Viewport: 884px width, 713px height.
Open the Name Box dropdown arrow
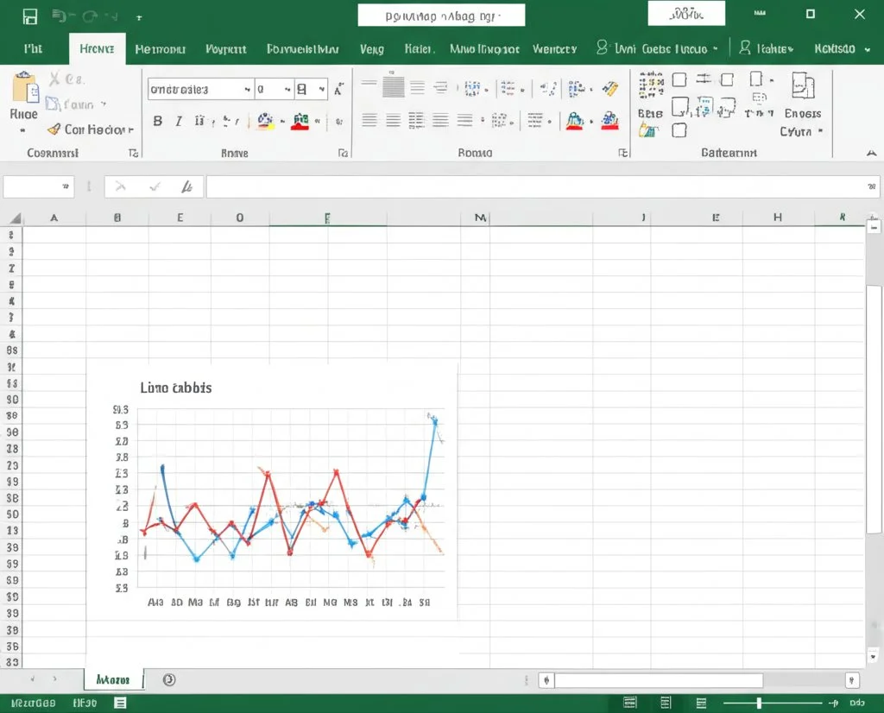coord(66,186)
